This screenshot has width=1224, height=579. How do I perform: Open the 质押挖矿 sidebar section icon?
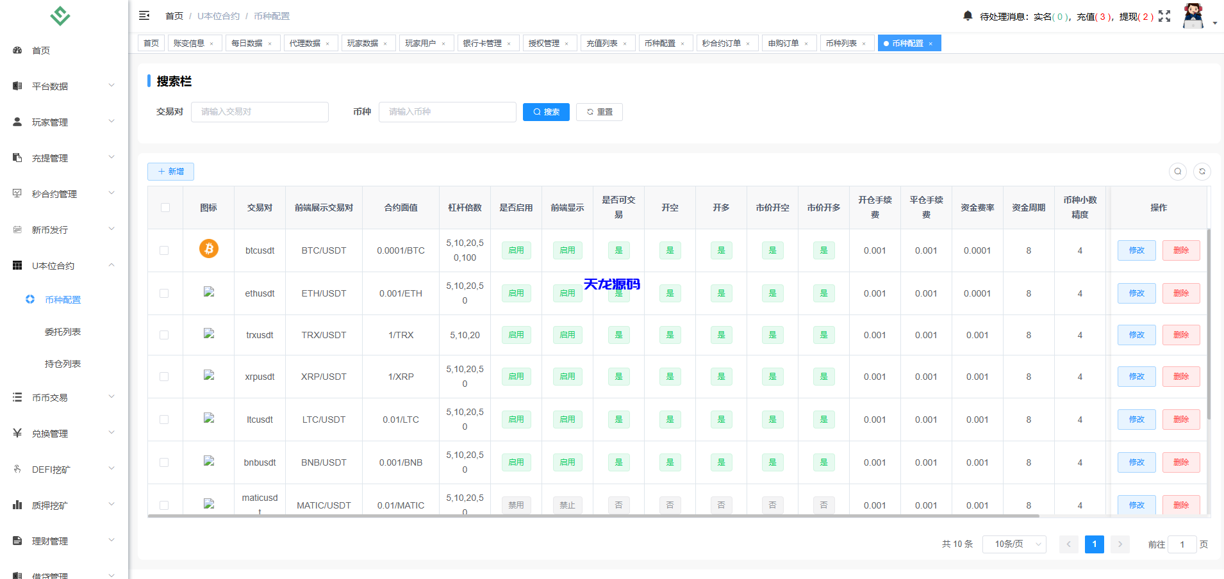pos(17,504)
